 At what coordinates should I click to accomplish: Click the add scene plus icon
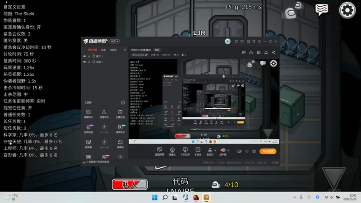pos(125,50)
